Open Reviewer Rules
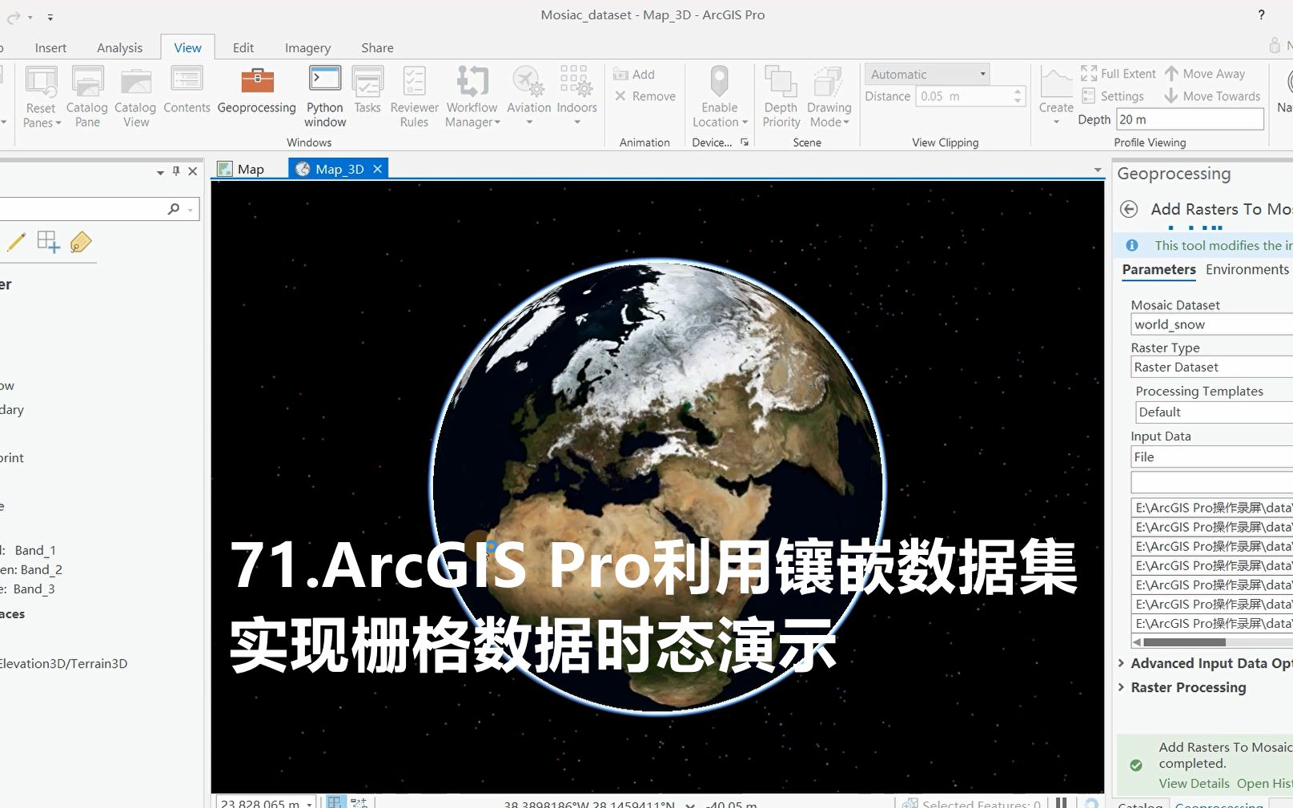 [413, 94]
